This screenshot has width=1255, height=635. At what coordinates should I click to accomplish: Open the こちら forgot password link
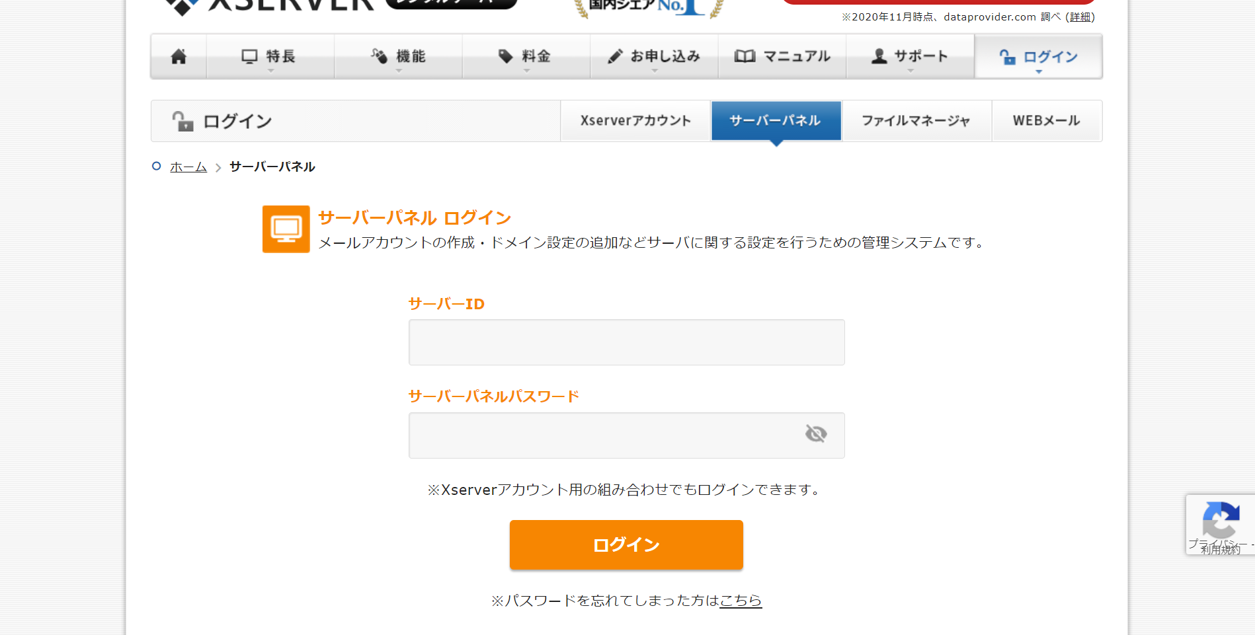pyautogui.click(x=741, y=601)
